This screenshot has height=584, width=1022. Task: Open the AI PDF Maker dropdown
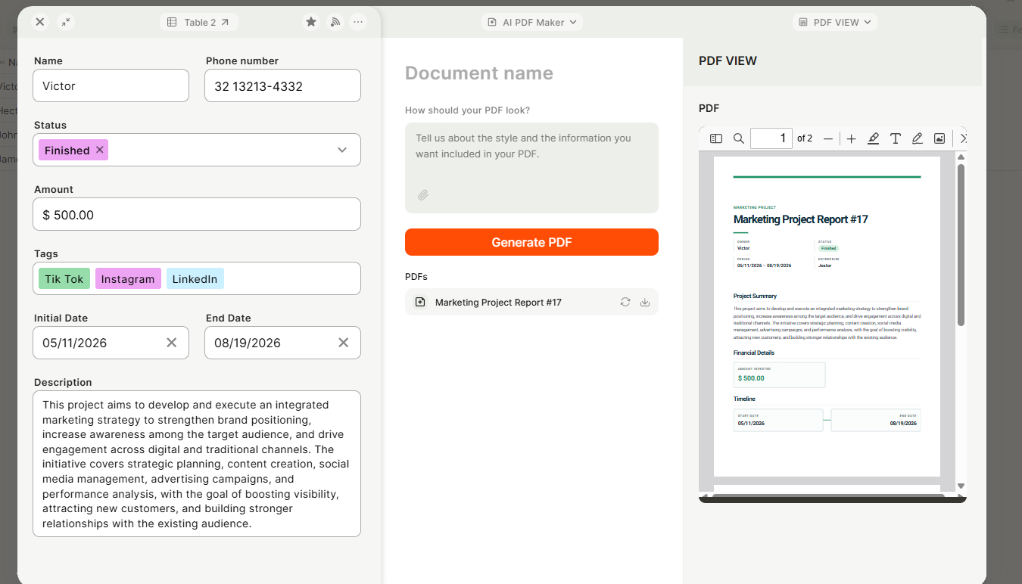(x=532, y=22)
